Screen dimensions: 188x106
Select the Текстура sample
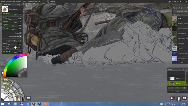[180, 44]
